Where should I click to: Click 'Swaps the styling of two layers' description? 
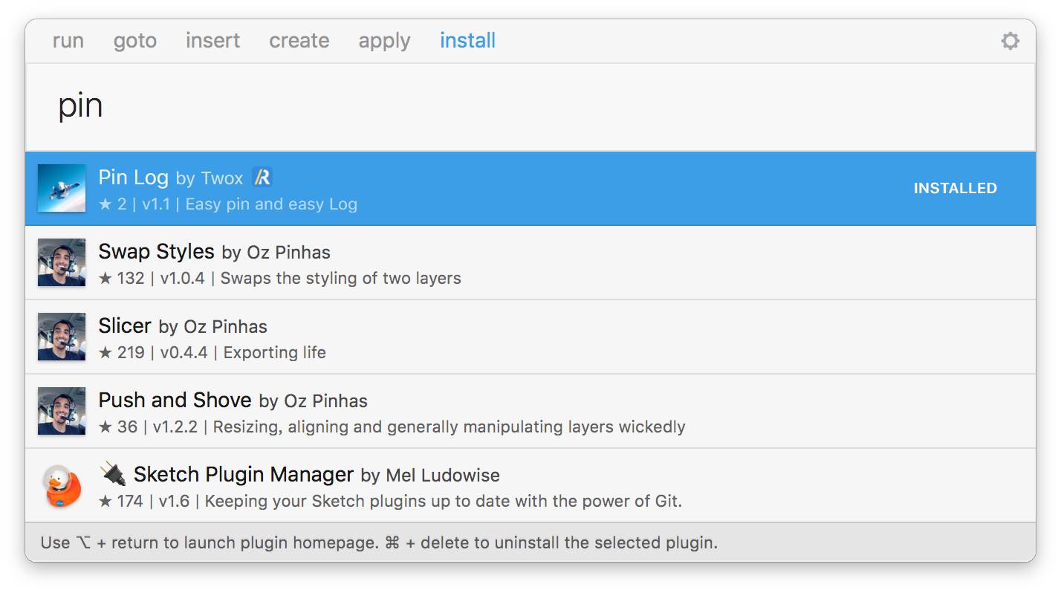pyautogui.click(x=341, y=279)
